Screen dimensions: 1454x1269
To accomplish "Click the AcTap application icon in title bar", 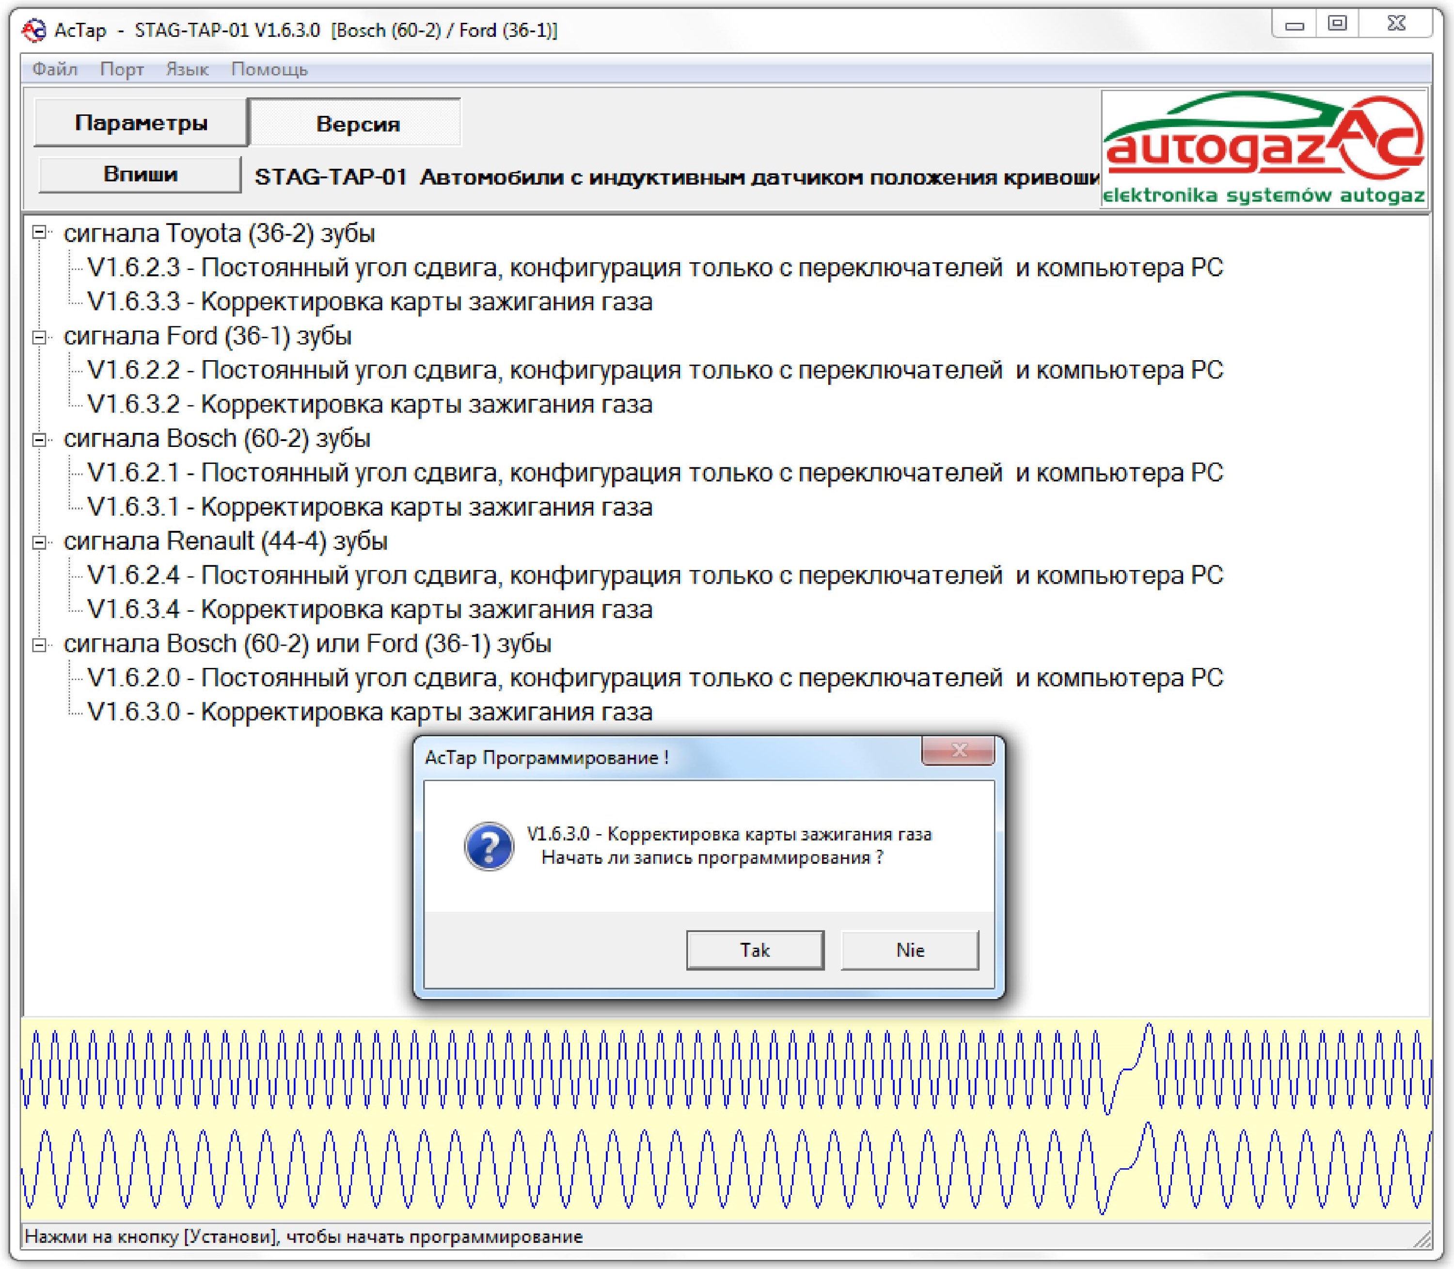I will coord(33,30).
